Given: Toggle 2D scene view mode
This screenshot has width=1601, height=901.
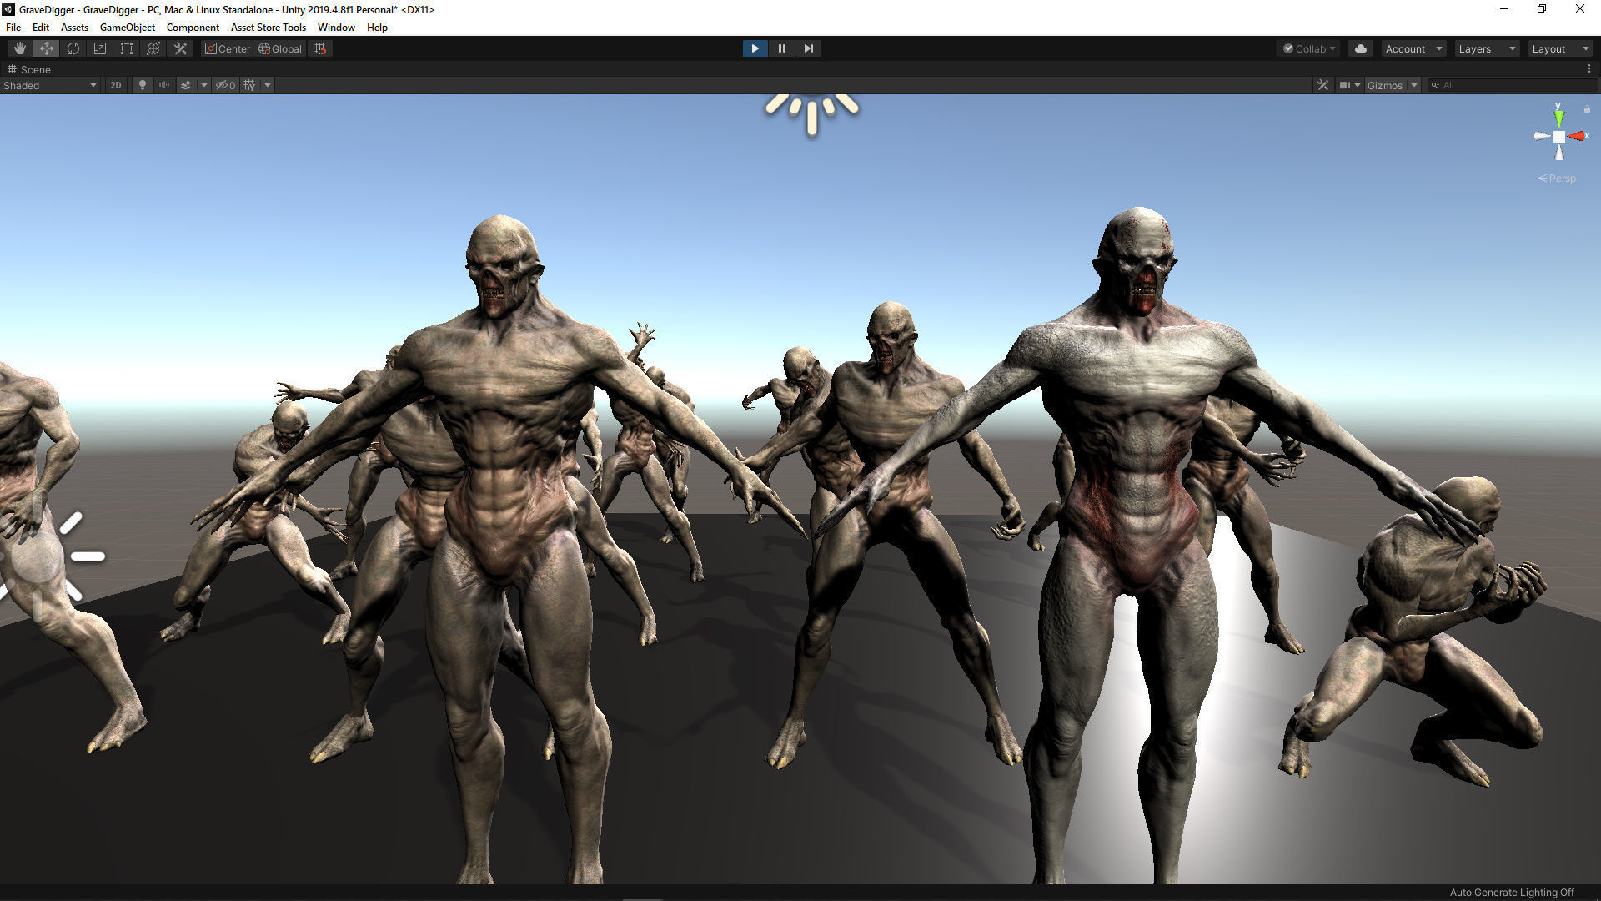Looking at the screenshot, I should pos(116,85).
